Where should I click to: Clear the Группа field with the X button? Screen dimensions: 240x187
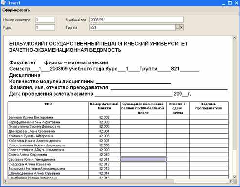(x=181, y=28)
